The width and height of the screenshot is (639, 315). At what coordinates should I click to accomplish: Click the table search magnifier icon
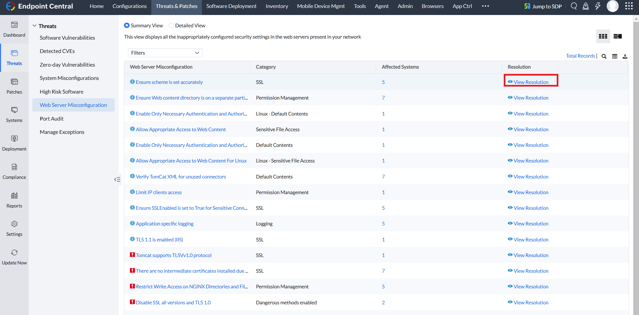coord(604,56)
